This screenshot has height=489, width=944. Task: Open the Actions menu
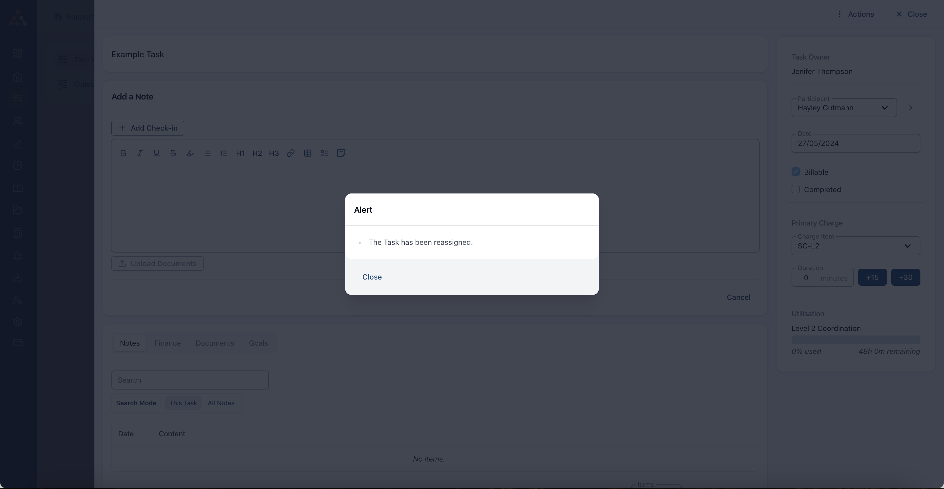(x=856, y=14)
